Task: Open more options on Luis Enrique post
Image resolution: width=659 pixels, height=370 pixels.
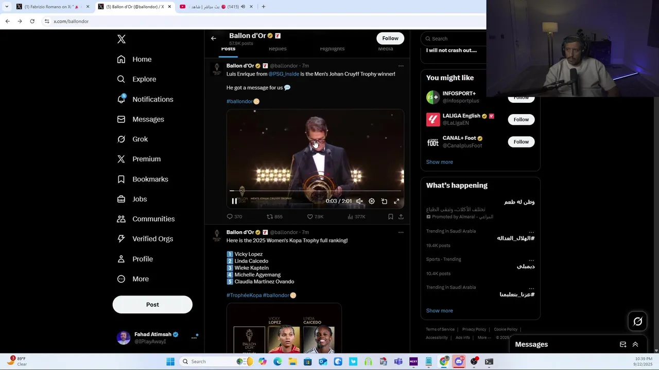Action: (401, 66)
